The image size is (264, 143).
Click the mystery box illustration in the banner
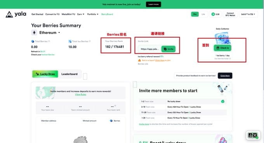[45, 93]
